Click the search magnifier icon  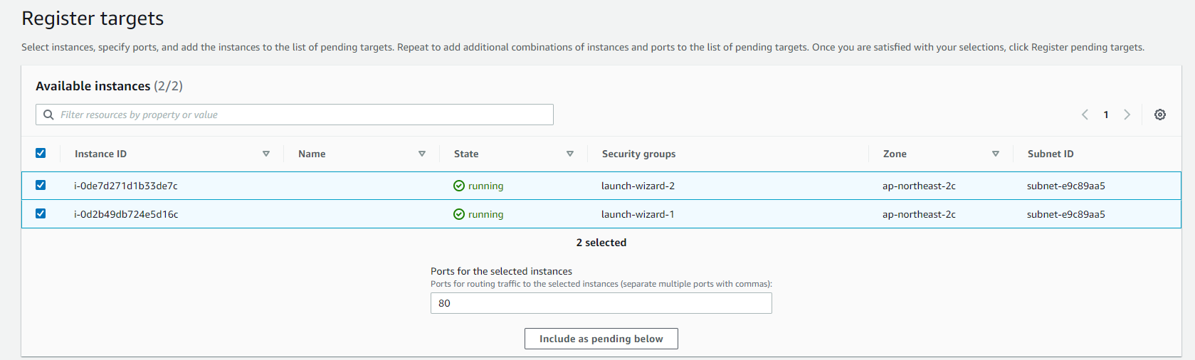point(48,115)
